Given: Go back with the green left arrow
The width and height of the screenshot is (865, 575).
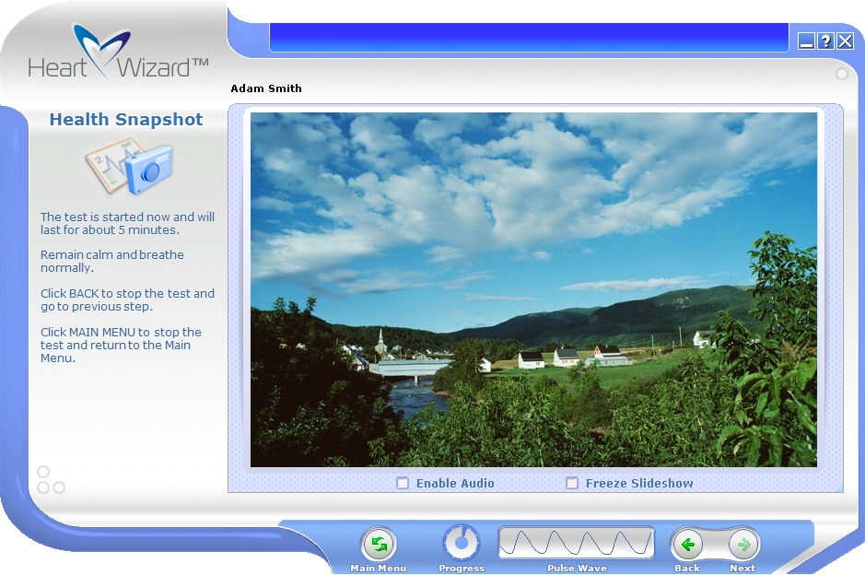Looking at the screenshot, I should [x=687, y=545].
